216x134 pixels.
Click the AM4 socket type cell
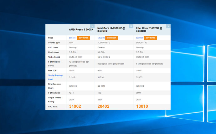pyautogui.click(x=71, y=43)
